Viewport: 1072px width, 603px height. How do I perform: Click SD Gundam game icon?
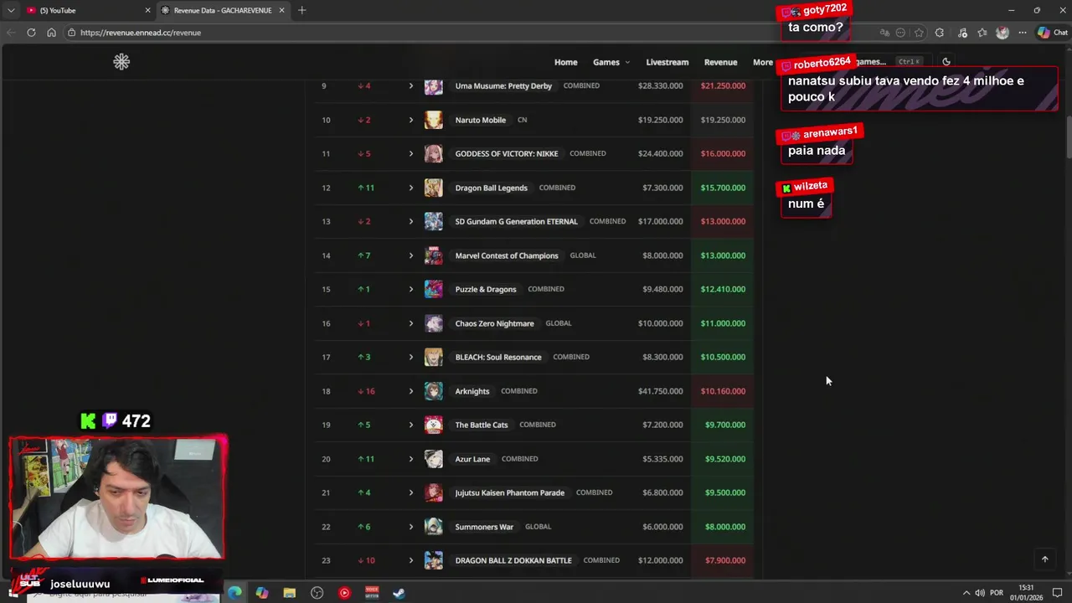433,222
